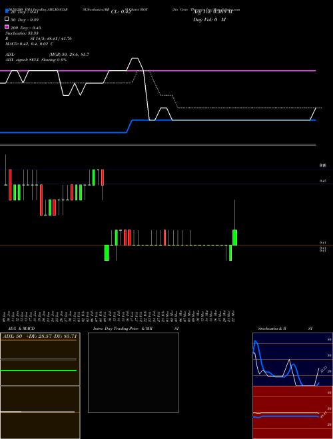The width and height of the screenshot is (333, 439).
Task: Click the 'ADX & MACD' panel title
Action: click(21, 329)
